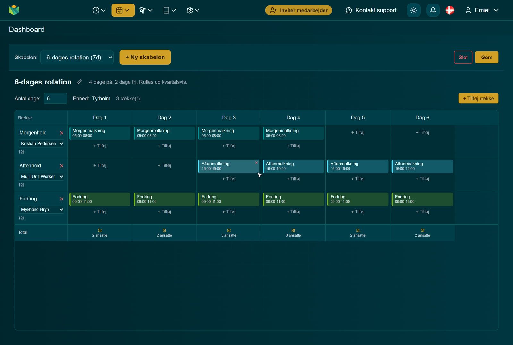Open the gear settings menu
The width and height of the screenshot is (513, 345).
point(193,10)
